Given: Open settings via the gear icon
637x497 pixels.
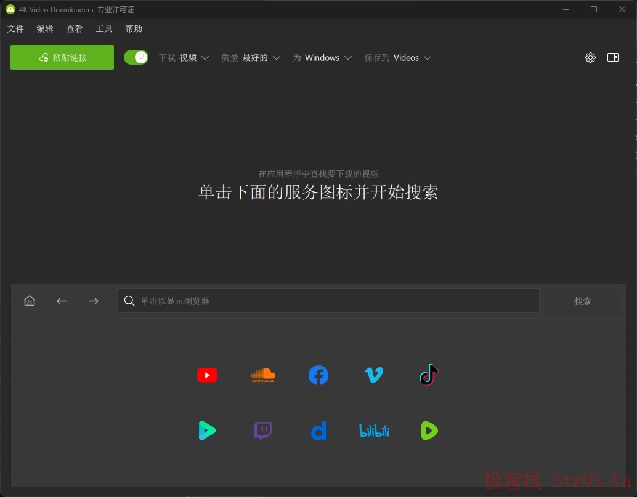Looking at the screenshot, I should click(x=590, y=58).
